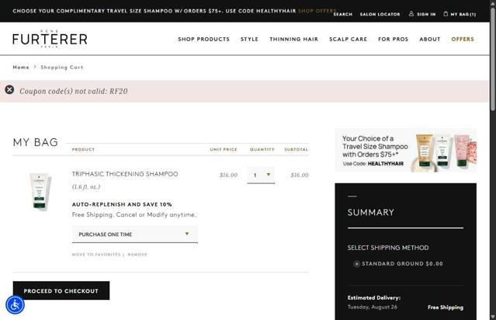Open the For Pros menu
Screen dimensions: 496x320
point(394,40)
